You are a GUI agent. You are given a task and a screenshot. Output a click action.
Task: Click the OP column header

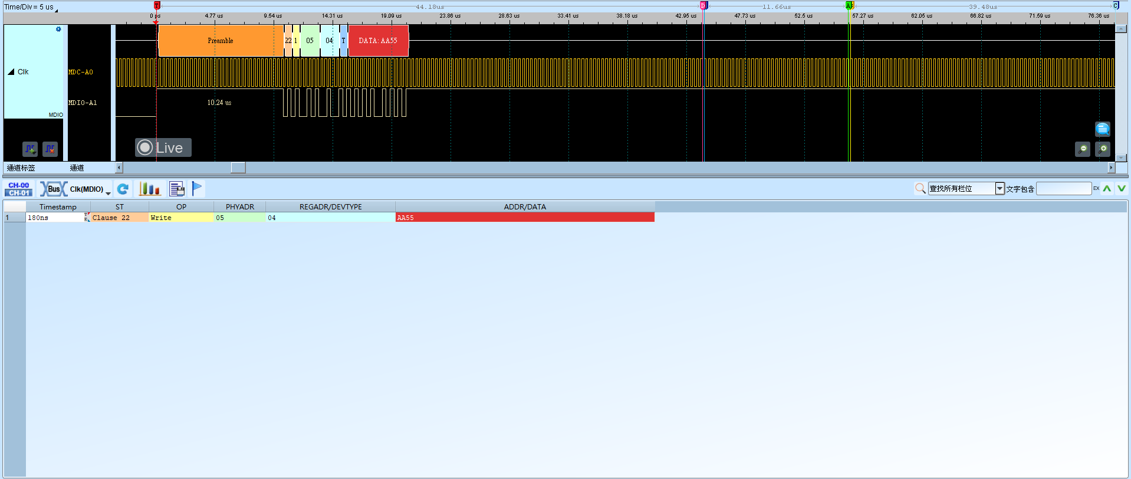[x=181, y=206]
